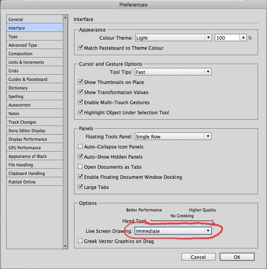Screen dimensions: 267x269
Task: Open Track Changes preferences
Action: click(x=35, y=122)
